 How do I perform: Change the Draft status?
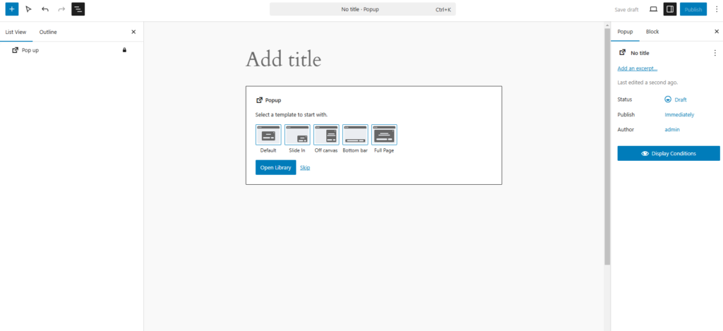pyautogui.click(x=676, y=99)
